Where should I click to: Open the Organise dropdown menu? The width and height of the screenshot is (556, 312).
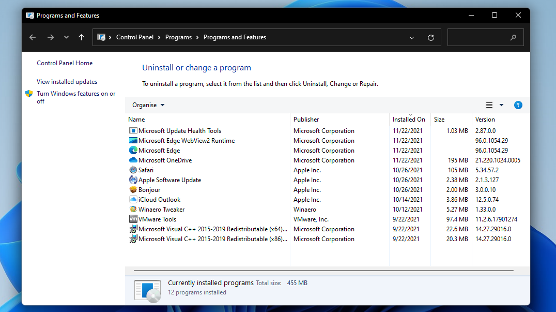point(148,105)
